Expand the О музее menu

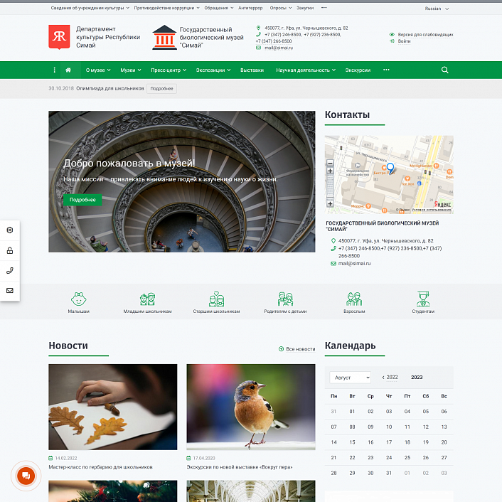97,70
